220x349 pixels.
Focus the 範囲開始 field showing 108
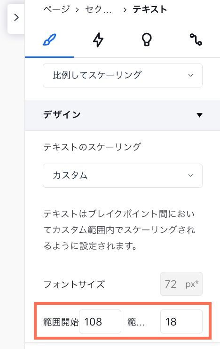tap(100, 322)
